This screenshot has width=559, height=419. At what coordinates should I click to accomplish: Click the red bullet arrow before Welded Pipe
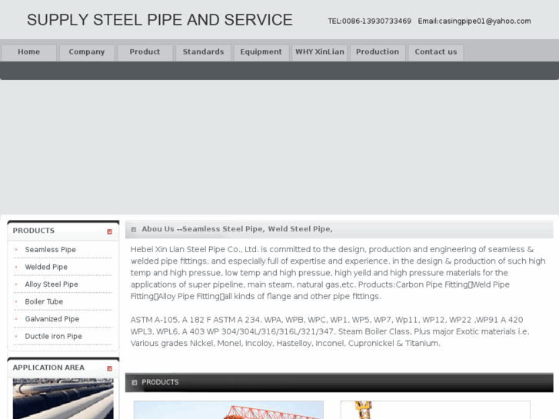[16, 267]
